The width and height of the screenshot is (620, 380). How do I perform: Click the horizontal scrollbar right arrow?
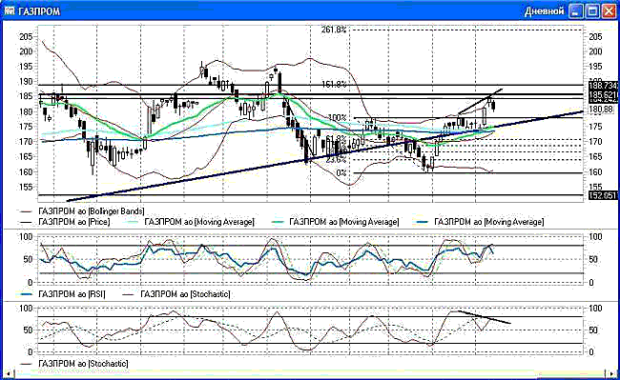pyautogui.click(x=611, y=373)
